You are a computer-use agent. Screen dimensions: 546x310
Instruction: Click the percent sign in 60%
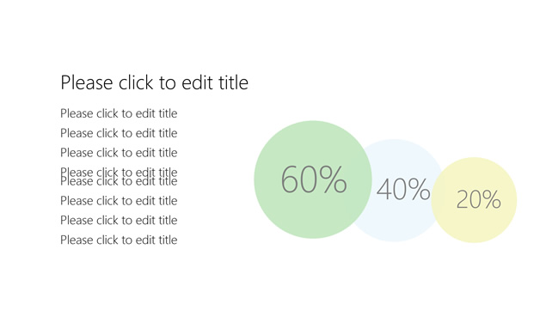click(334, 179)
